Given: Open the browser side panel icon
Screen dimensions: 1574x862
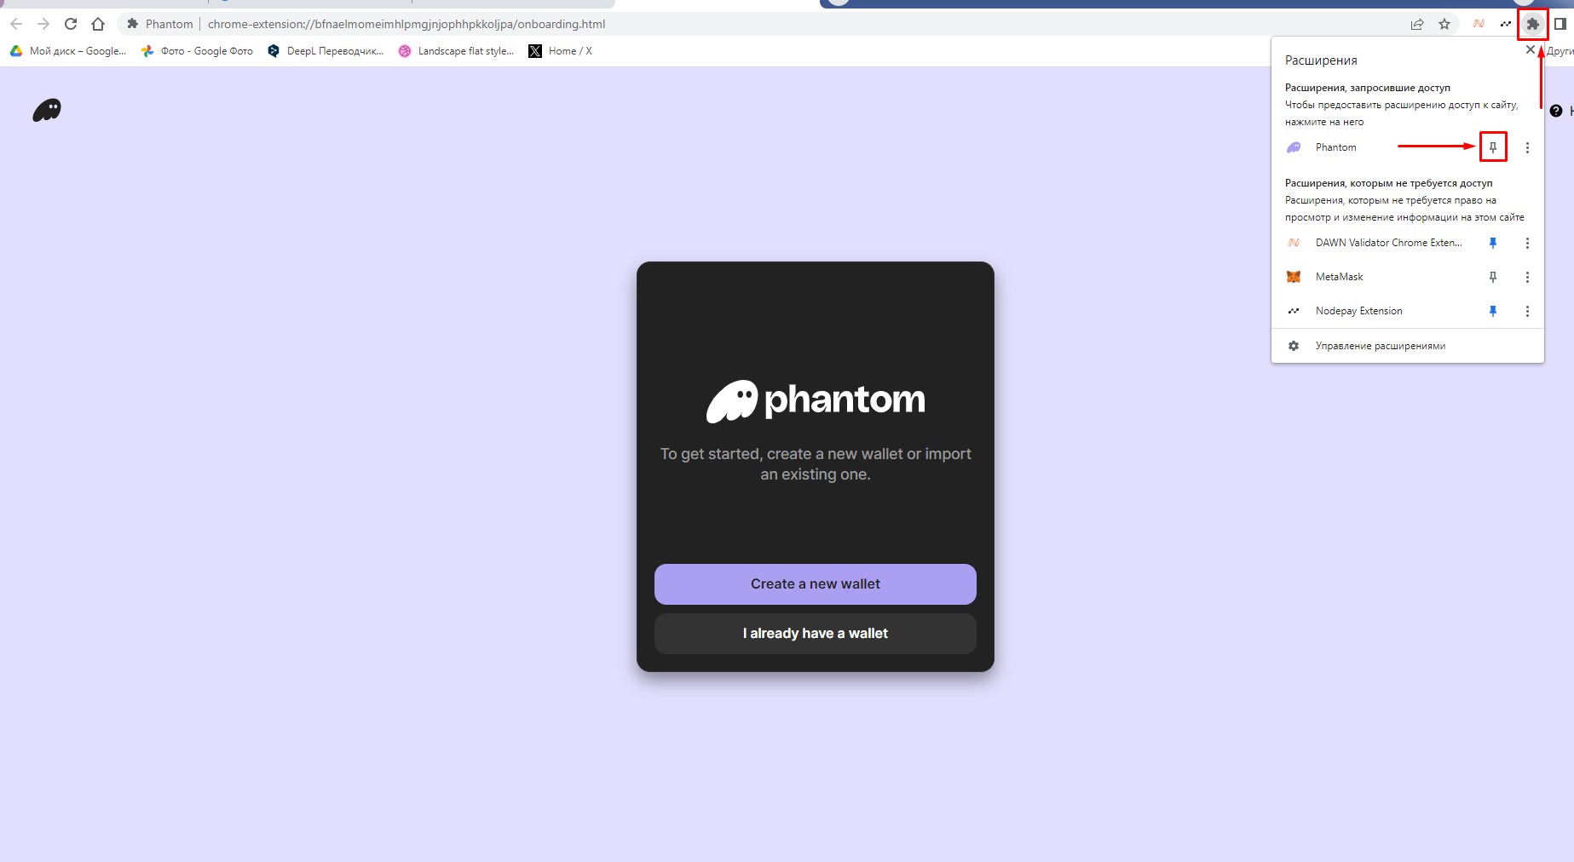Looking at the screenshot, I should (1560, 24).
